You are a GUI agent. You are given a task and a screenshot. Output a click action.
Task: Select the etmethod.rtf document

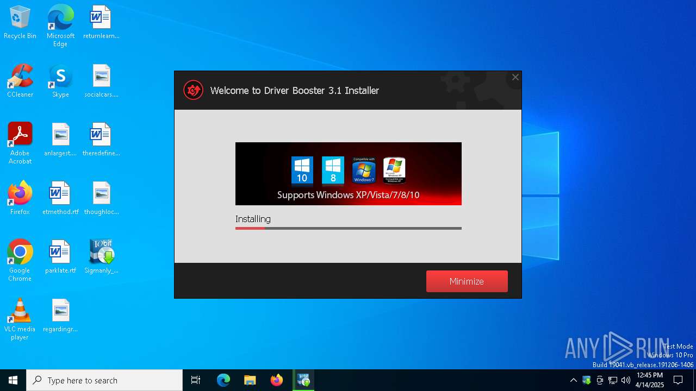[60, 199]
